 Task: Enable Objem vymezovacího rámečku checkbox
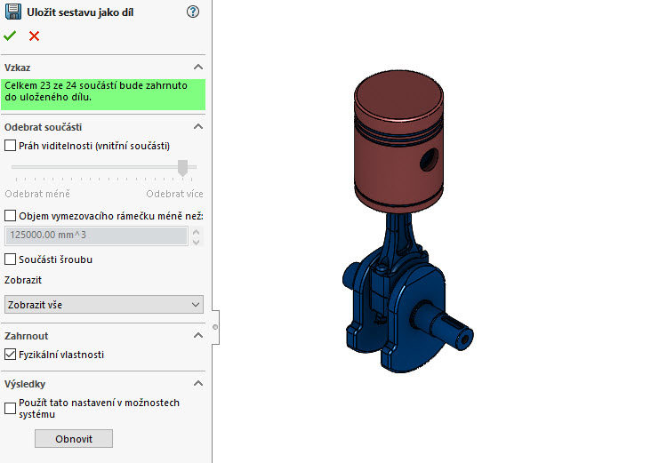coord(10,216)
